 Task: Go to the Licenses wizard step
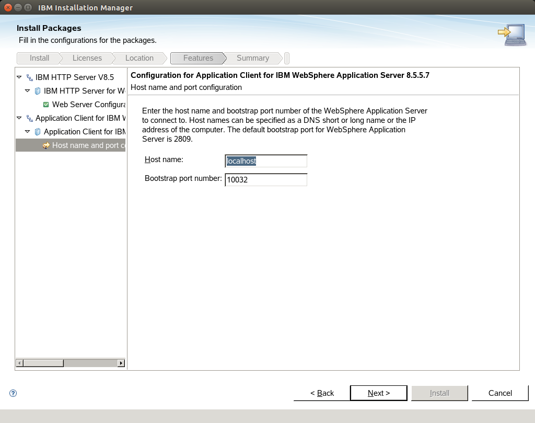[x=87, y=58]
